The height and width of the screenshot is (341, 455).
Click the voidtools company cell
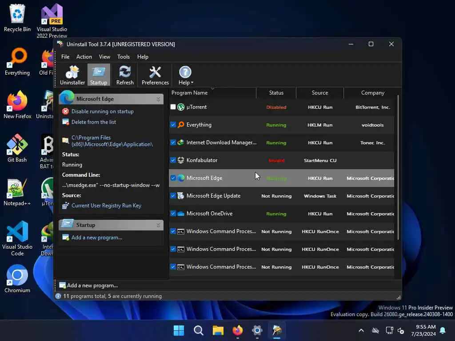click(373, 125)
